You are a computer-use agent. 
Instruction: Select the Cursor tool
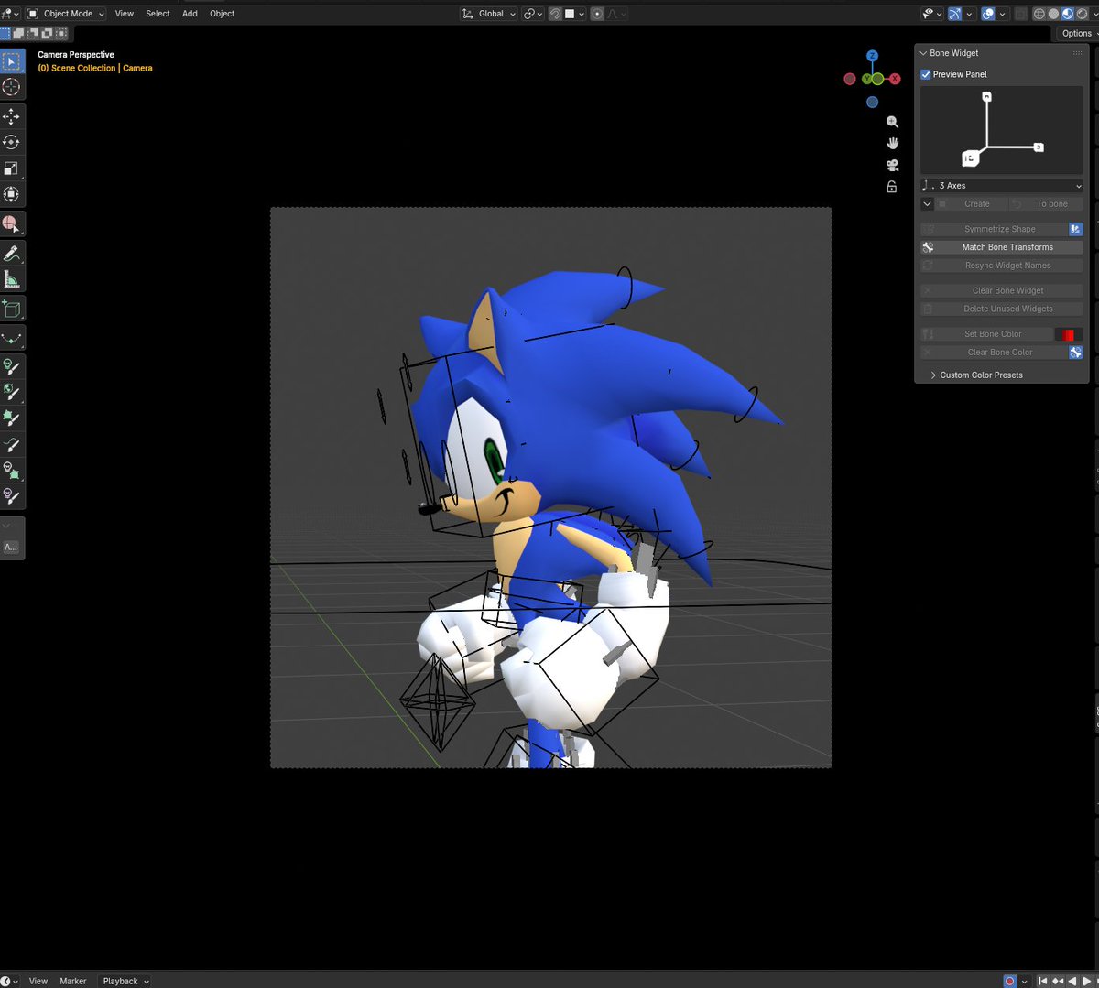coord(11,87)
